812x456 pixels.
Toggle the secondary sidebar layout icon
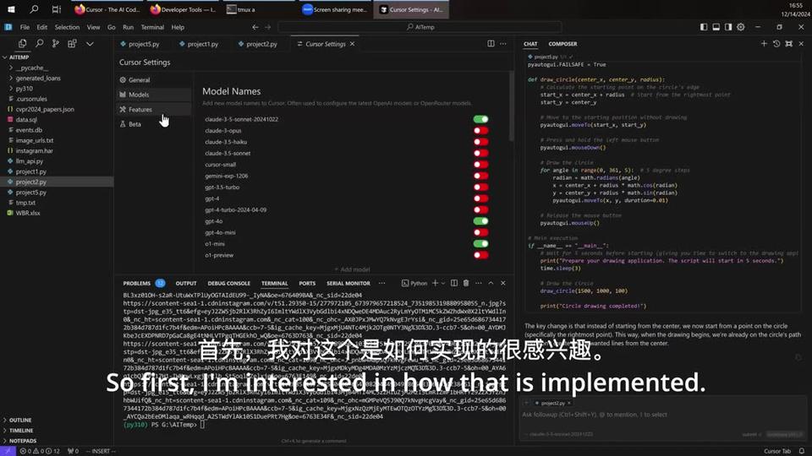728,27
